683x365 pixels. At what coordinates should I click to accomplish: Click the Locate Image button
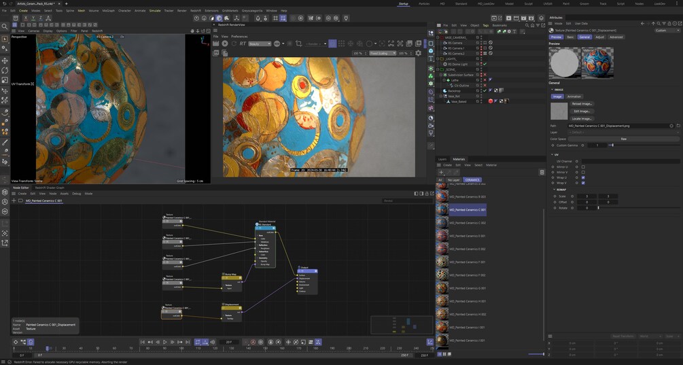pyautogui.click(x=582, y=118)
